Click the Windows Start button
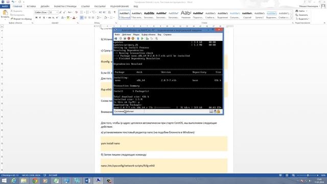 tap(4, 180)
